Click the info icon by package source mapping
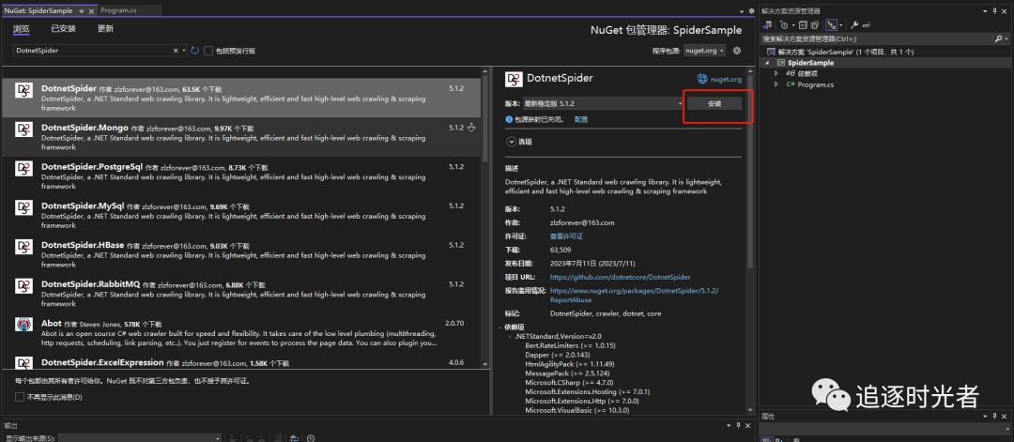The height and width of the screenshot is (442, 1014). [x=509, y=119]
